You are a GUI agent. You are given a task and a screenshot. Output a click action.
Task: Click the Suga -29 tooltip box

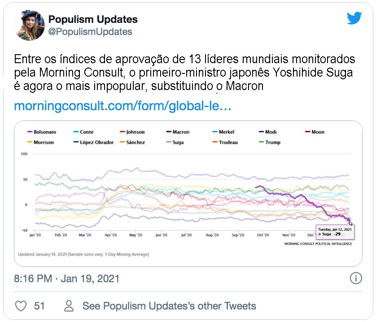(x=335, y=232)
